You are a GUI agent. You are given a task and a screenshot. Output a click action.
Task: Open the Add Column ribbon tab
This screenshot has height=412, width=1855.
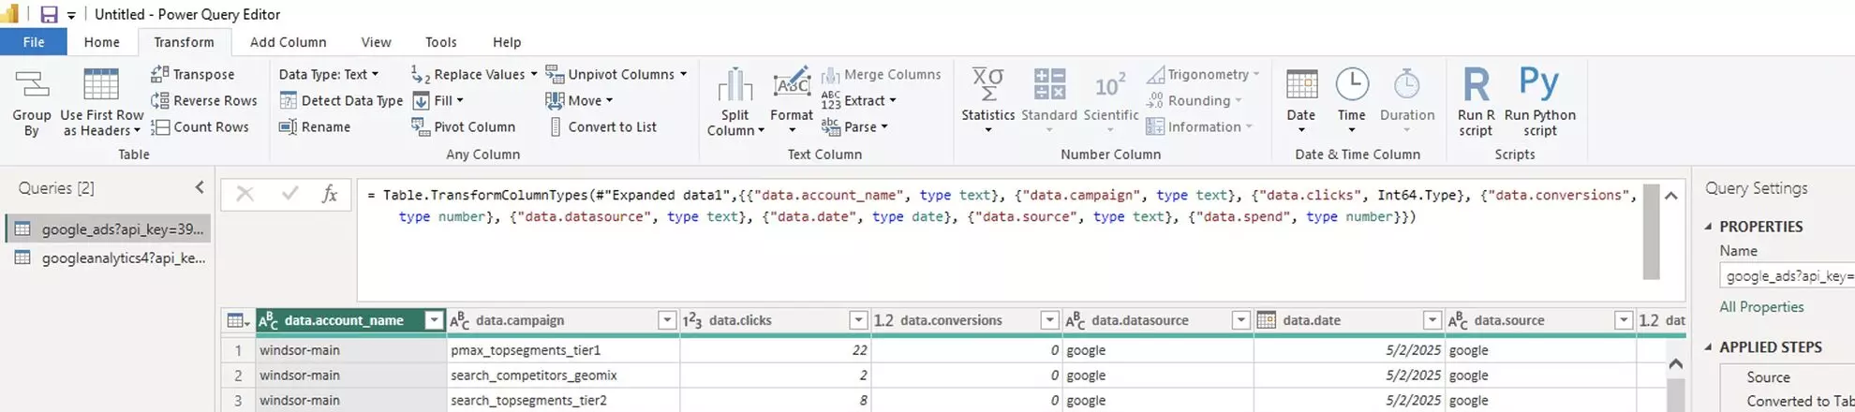point(288,42)
